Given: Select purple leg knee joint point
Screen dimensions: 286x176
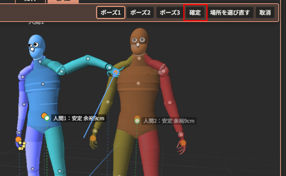Looking at the screenshot, I should tap(33, 169).
